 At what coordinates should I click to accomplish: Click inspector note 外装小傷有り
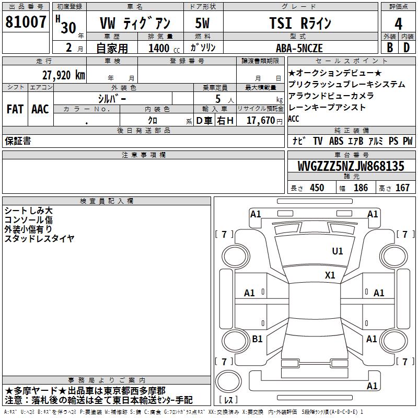(29, 229)
